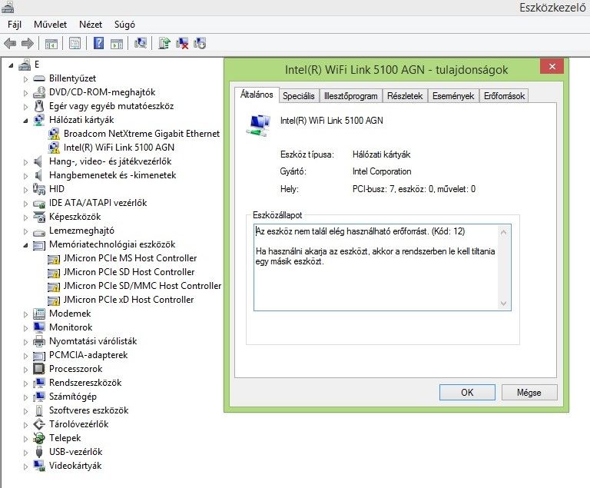Close the Intel WiFi properties dialog
Viewport: 590px width, 488px height.
coord(552,67)
